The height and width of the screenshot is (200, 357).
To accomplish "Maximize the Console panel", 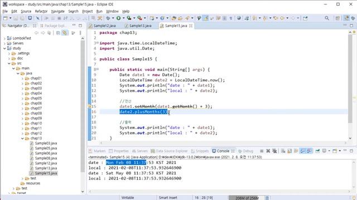I will coord(351,151).
